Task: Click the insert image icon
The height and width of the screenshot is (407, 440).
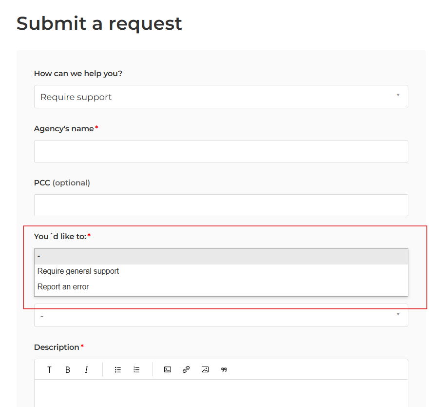Action: tap(205, 370)
